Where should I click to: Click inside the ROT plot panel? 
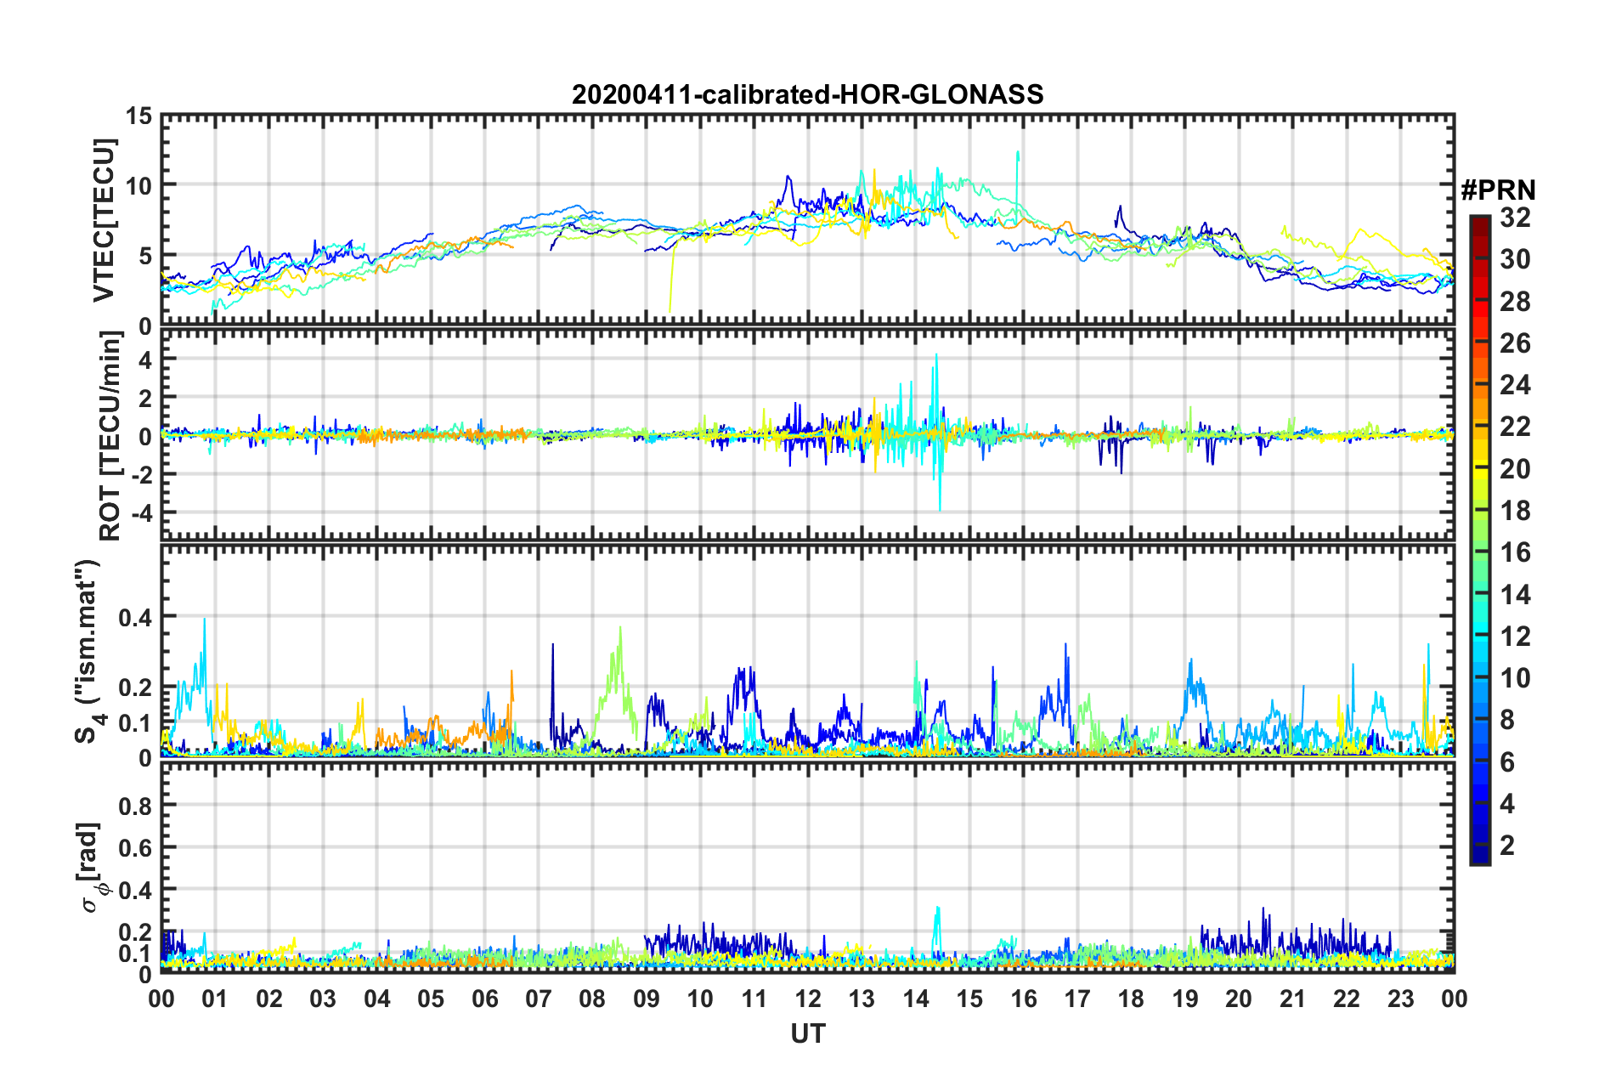click(x=807, y=435)
